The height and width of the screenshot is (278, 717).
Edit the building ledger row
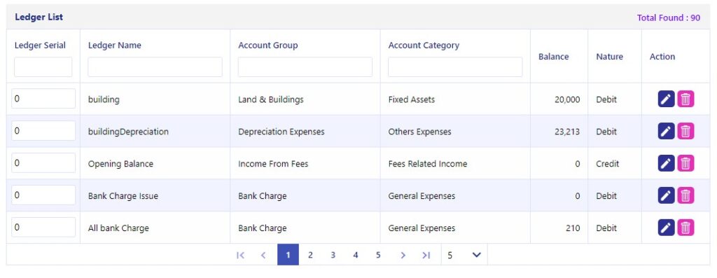[667, 99]
